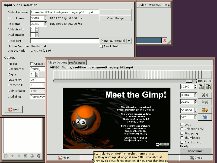This screenshot has width=217, height=163.
Task: Enable the Exact Seek checkbox
Action: coord(101,46)
